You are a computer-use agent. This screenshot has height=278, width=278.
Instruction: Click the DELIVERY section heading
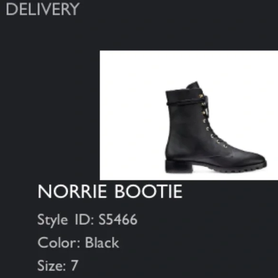pyautogui.click(x=43, y=9)
